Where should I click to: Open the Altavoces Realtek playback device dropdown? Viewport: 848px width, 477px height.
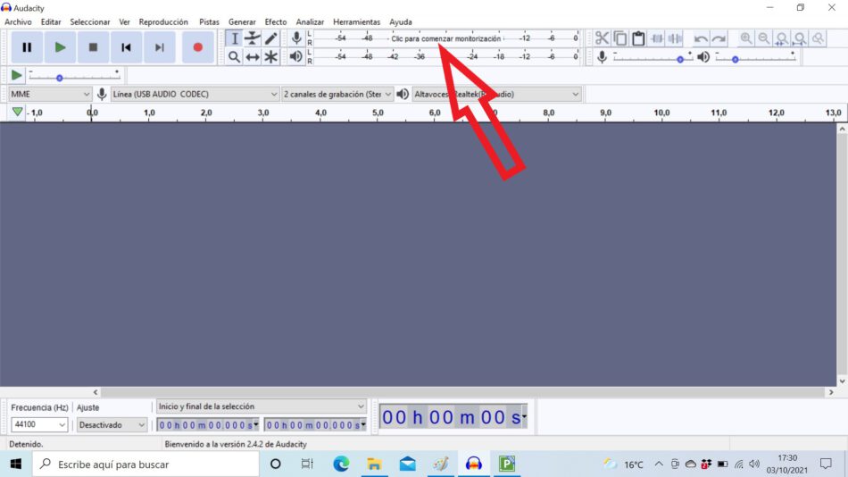pyautogui.click(x=496, y=94)
